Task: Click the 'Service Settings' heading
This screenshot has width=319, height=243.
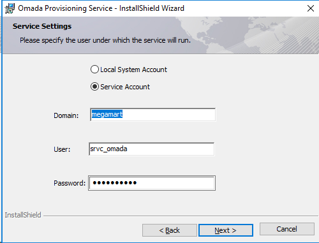Action: click(42, 26)
